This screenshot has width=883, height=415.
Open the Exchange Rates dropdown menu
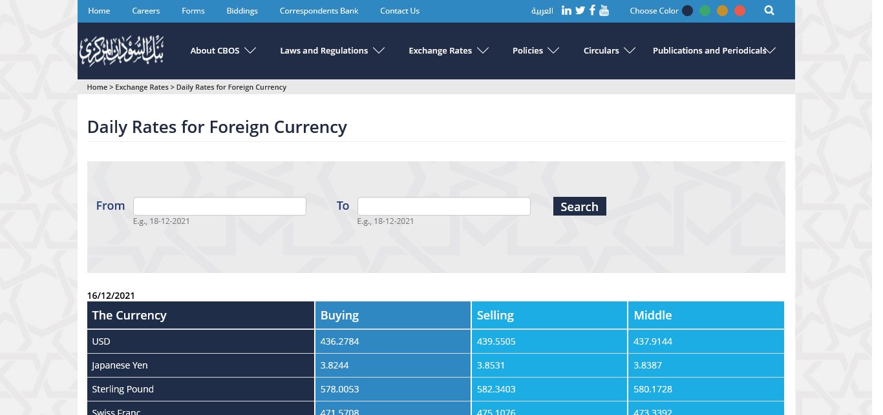coord(448,51)
